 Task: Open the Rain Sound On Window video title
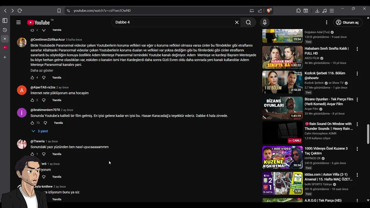pos(329,126)
